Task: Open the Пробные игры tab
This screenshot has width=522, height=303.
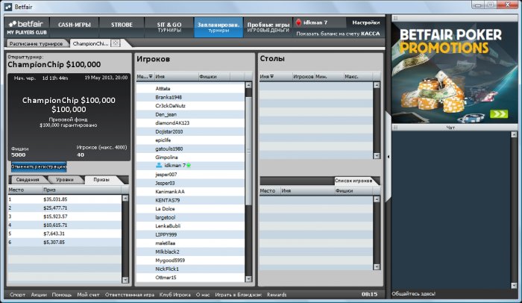Action: tap(268, 27)
